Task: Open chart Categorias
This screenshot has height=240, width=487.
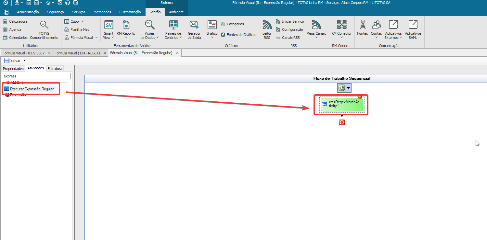Action: pos(232,24)
